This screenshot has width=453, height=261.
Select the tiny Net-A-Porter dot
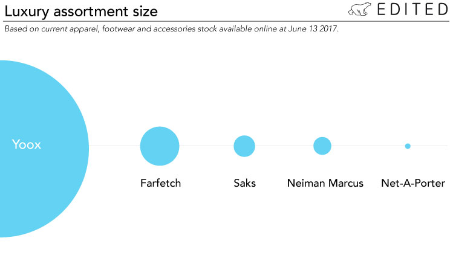[x=408, y=146]
